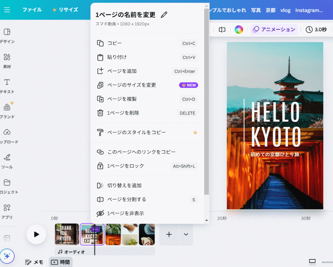Toggle 1ページをロック page lock
Viewport: 333px width, 267px height.
(x=147, y=166)
